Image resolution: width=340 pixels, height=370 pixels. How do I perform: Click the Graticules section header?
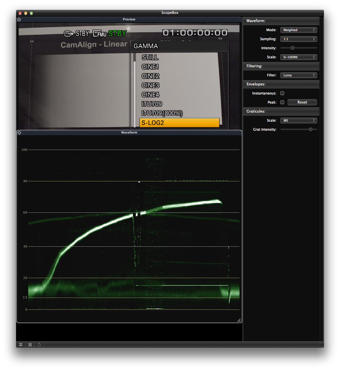[281, 111]
